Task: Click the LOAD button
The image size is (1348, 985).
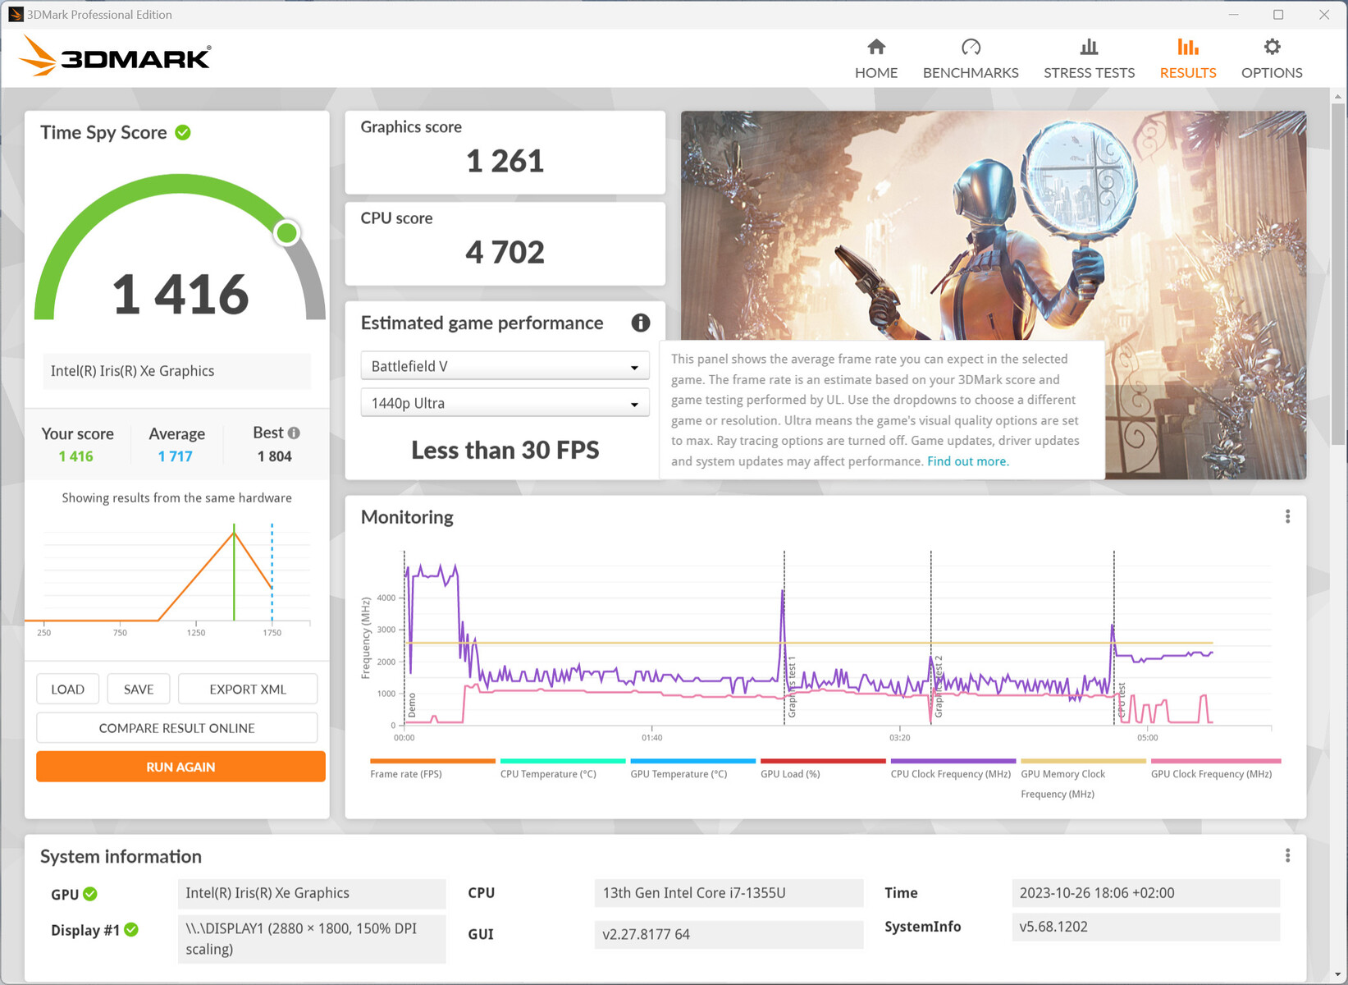Action: pyautogui.click(x=67, y=689)
